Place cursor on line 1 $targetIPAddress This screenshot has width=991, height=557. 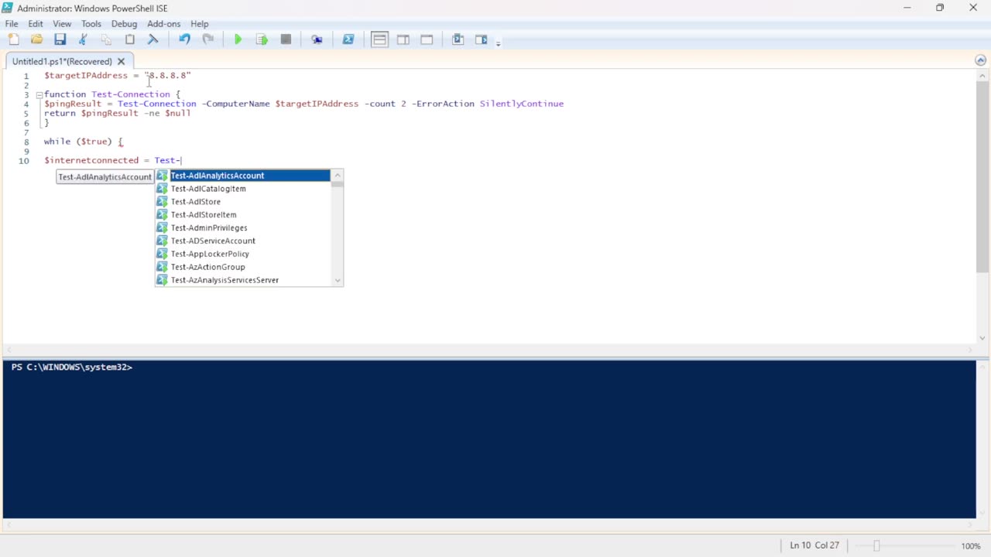coord(85,76)
